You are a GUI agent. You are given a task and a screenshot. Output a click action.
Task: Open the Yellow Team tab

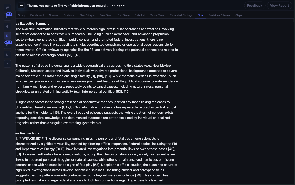pos(157,15)
